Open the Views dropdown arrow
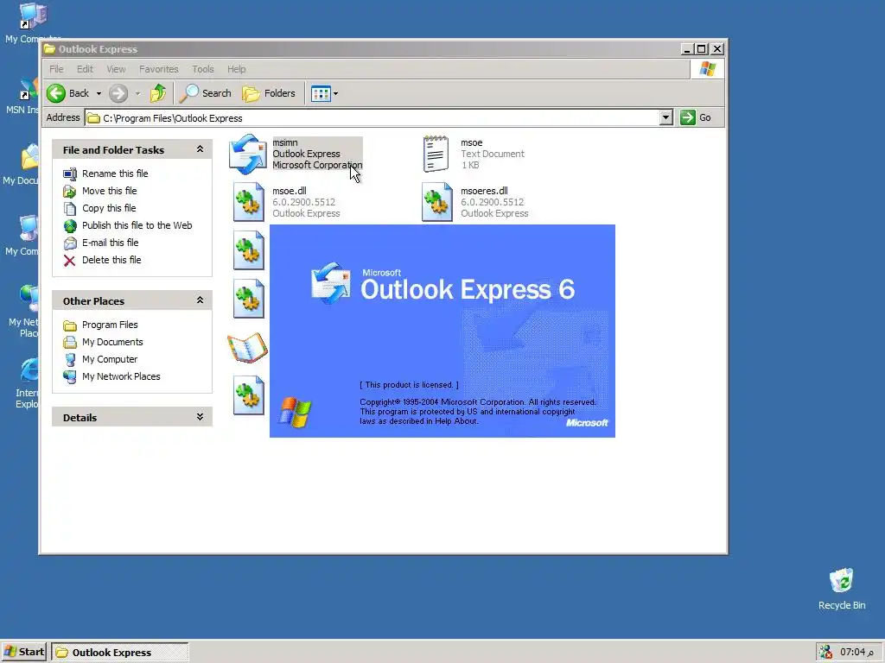Screen dimensions: 885x663 tap(336, 93)
